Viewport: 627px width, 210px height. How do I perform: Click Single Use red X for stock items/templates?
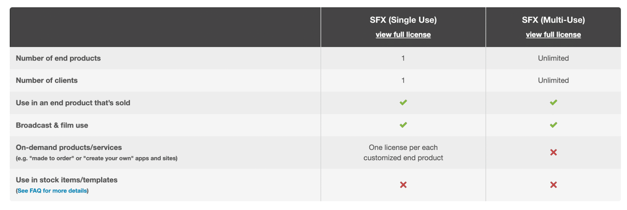pos(403,185)
